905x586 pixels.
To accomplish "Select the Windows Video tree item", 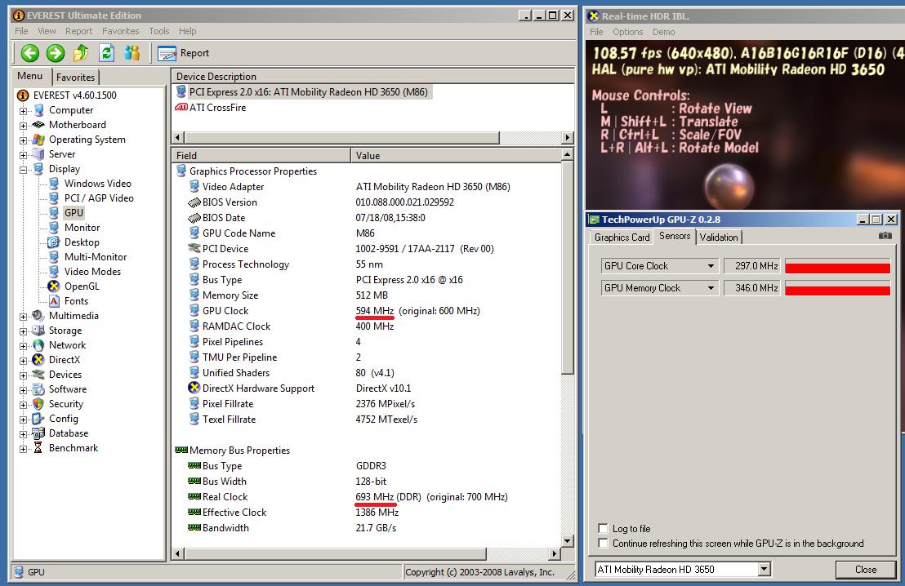I will (97, 184).
